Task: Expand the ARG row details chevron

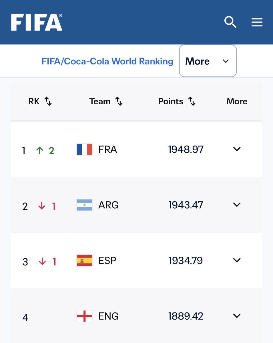Action: point(237,205)
